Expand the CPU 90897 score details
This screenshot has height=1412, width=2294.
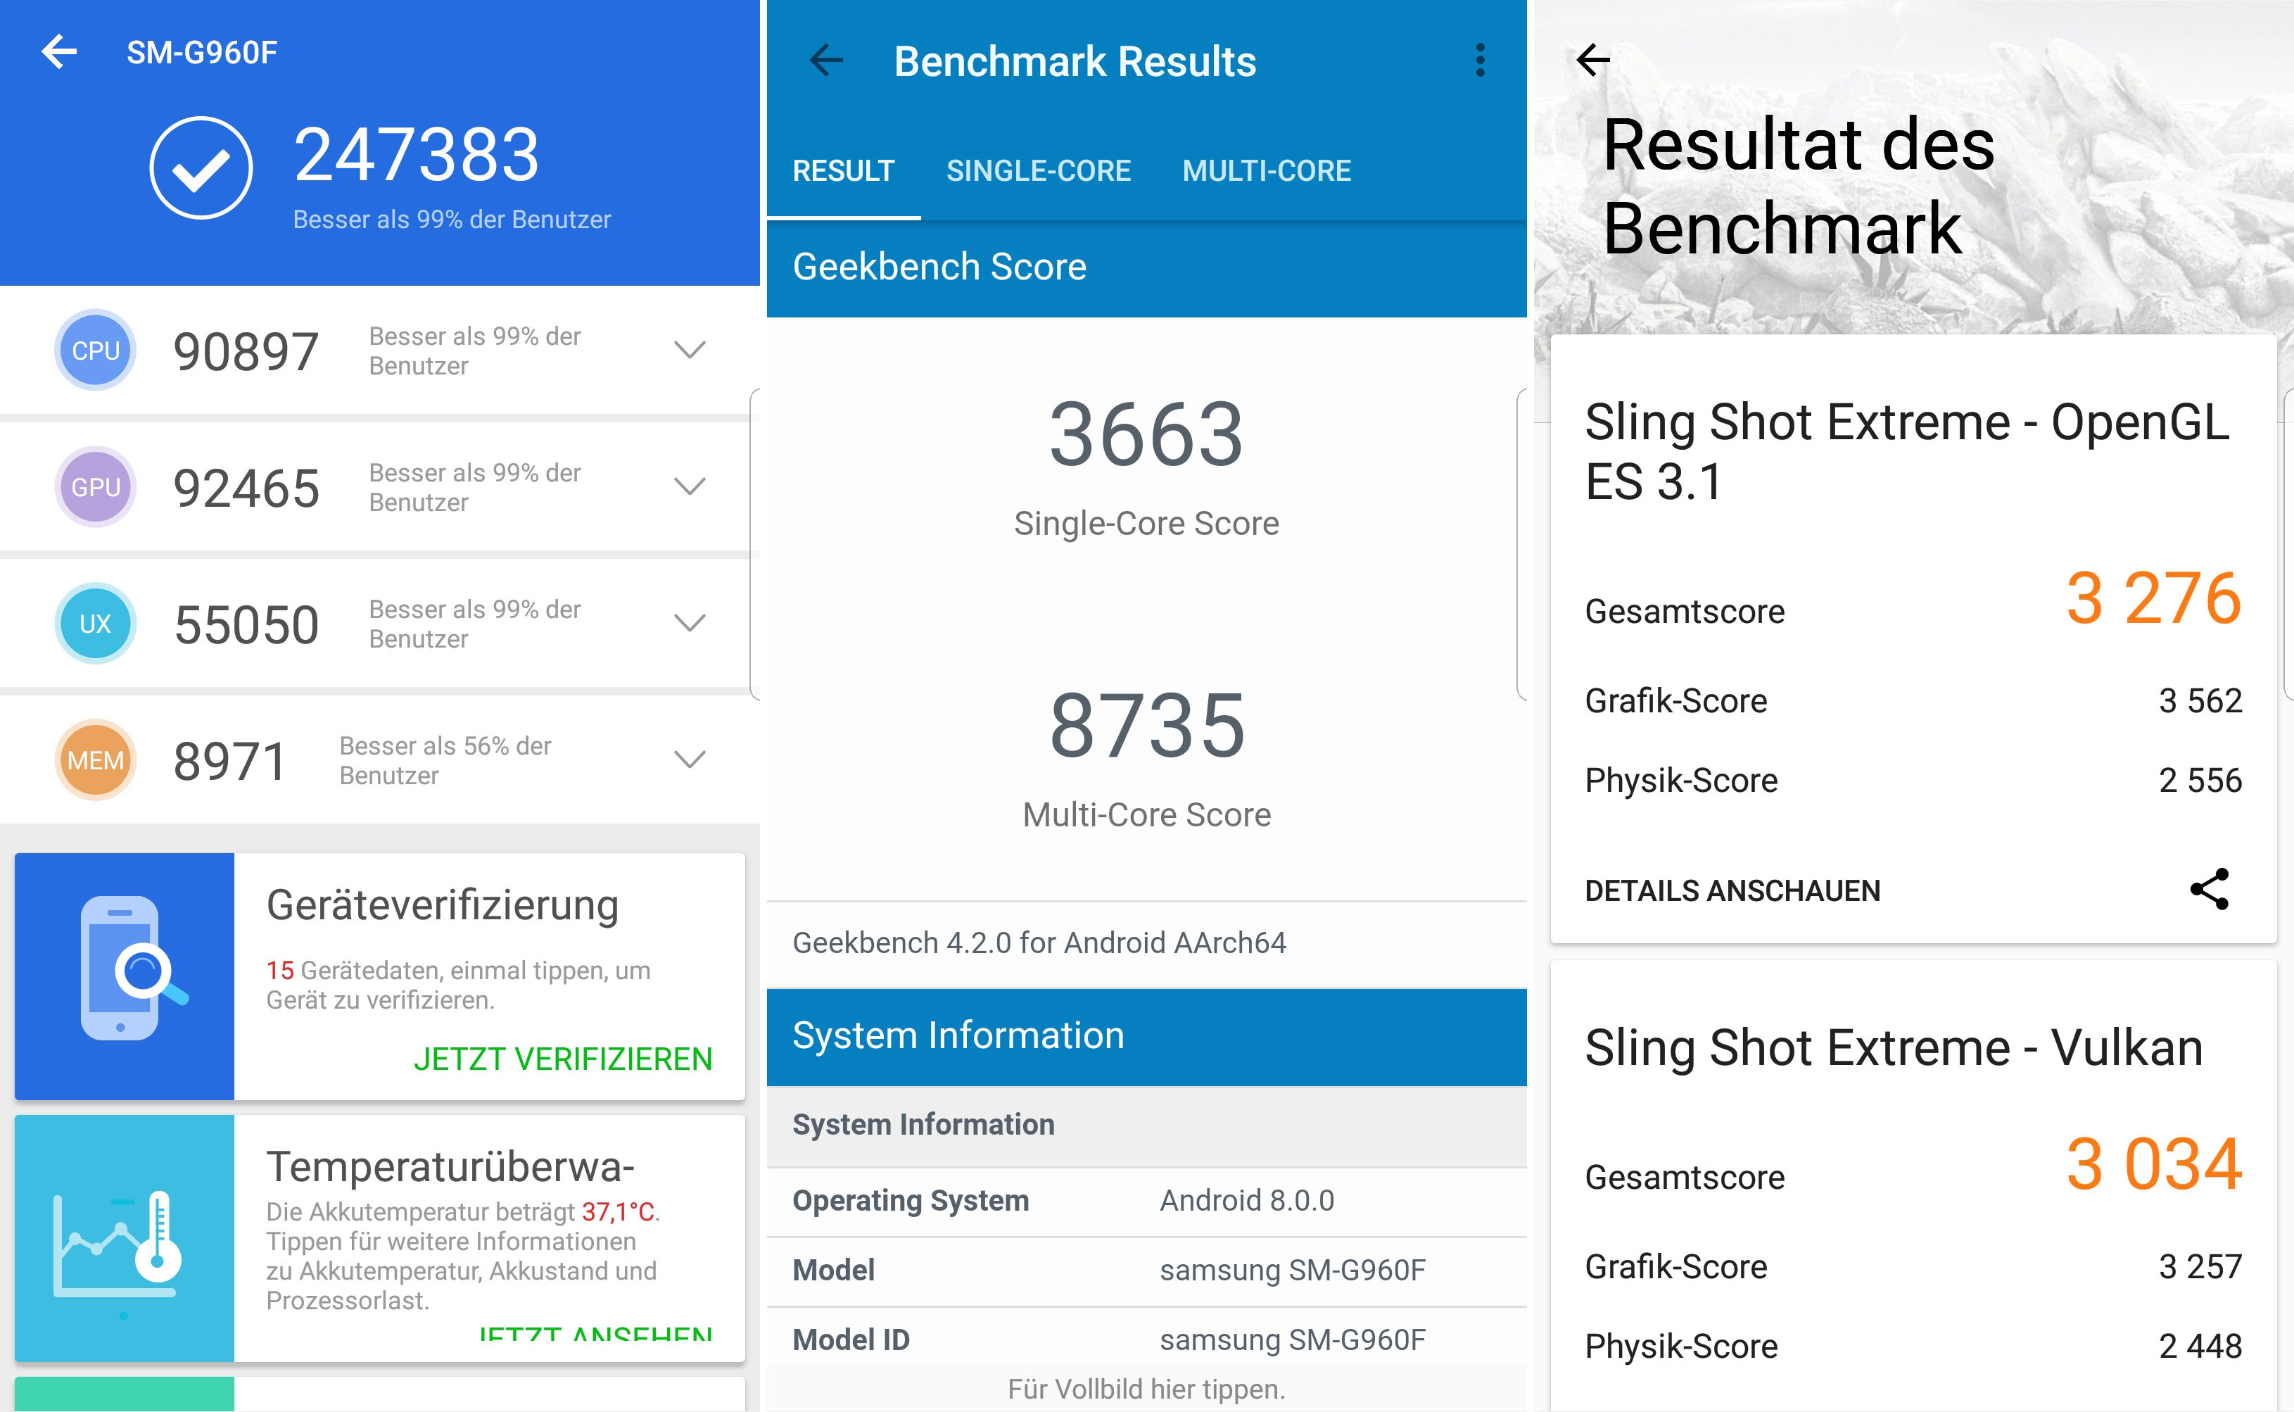(x=690, y=351)
